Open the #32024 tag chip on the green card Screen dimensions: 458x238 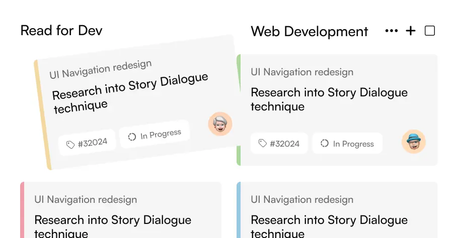coord(279,144)
